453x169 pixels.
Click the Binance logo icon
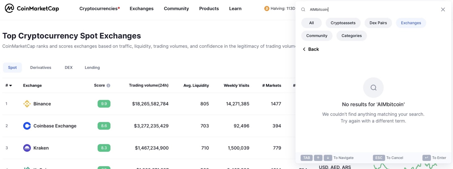[27, 104]
